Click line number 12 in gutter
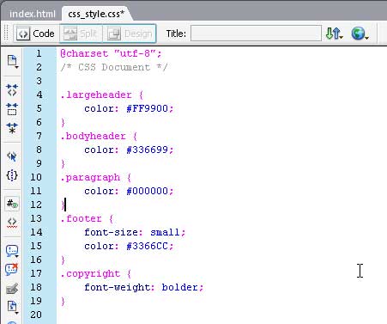 [x=36, y=205]
